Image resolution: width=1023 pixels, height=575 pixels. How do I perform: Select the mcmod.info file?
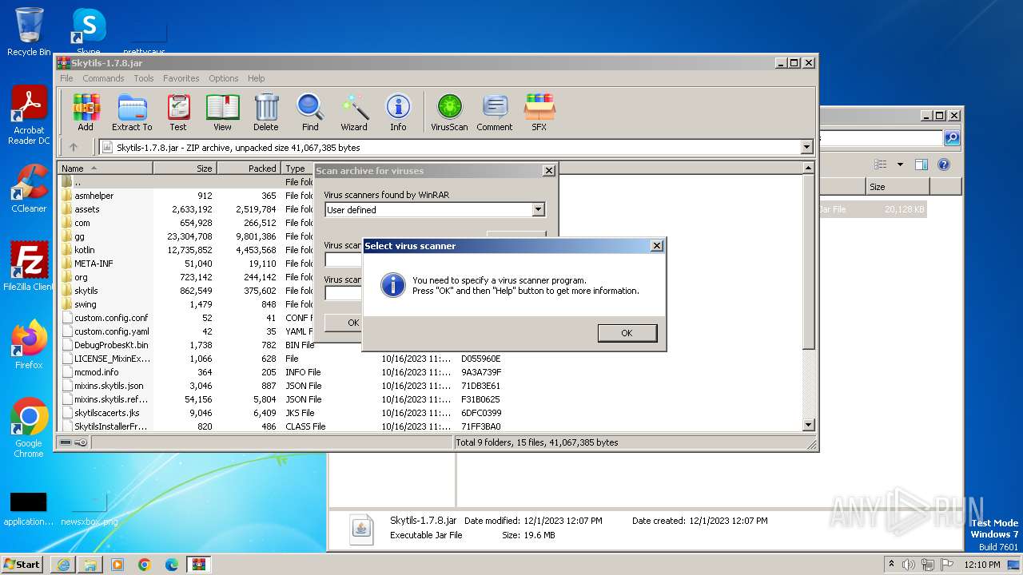96,372
